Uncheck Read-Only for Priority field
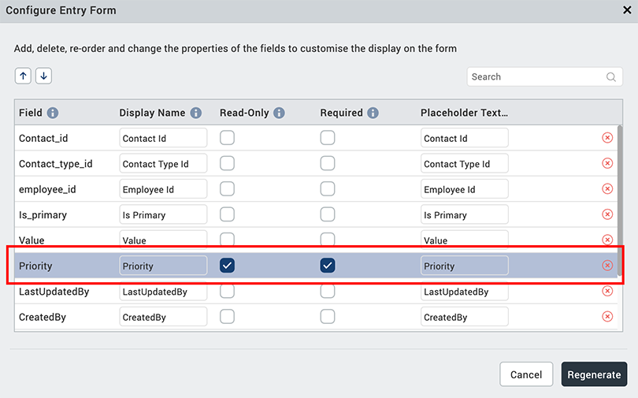Viewport: 638px width, 398px height. pyautogui.click(x=227, y=266)
